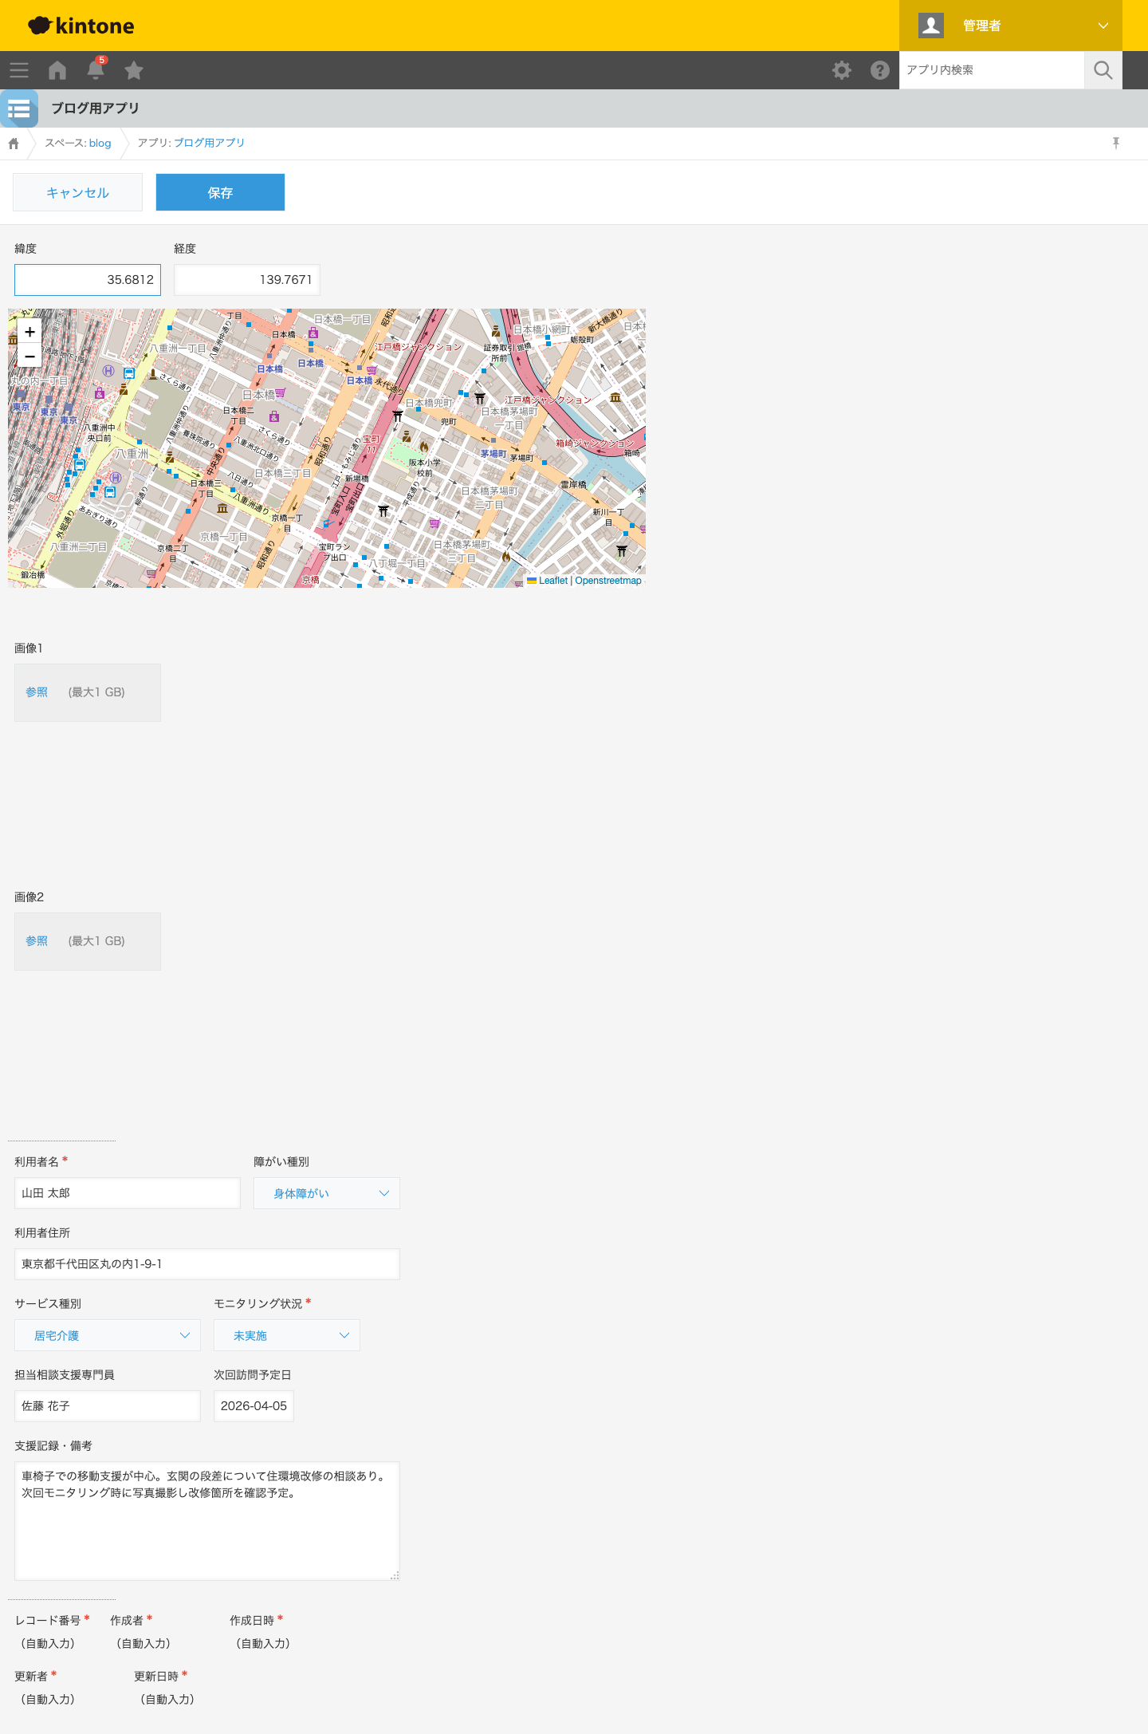Open the Leaflet attribution link

point(552,581)
